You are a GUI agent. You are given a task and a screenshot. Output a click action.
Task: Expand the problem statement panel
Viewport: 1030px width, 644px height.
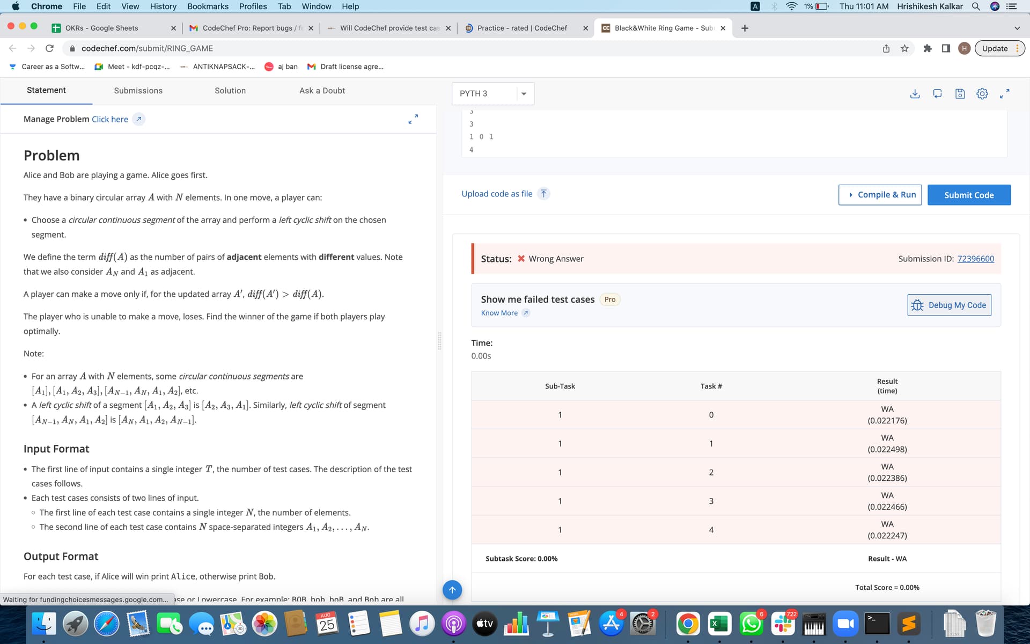[x=413, y=119]
